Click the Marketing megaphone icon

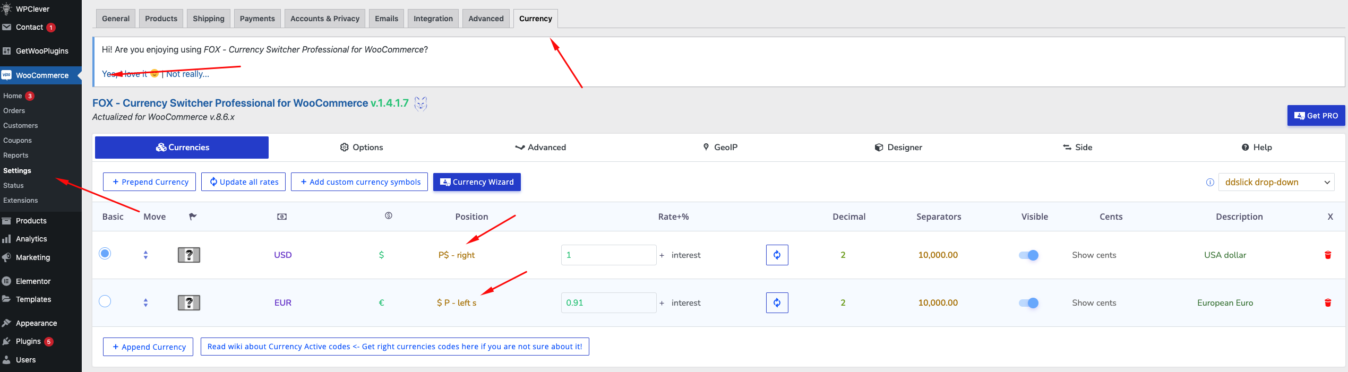coord(6,257)
